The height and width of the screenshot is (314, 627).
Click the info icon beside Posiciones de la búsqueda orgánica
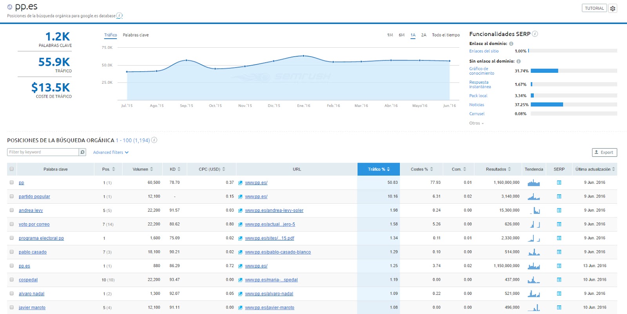(x=154, y=140)
